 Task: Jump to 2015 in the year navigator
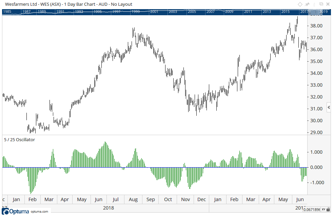pyautogui.click(x=286, y=12)
